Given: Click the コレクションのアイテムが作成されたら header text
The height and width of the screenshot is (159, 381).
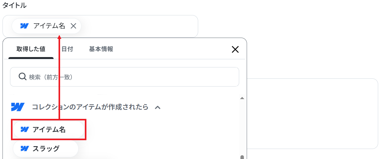Looking at the screenshot, I should 90,107.
